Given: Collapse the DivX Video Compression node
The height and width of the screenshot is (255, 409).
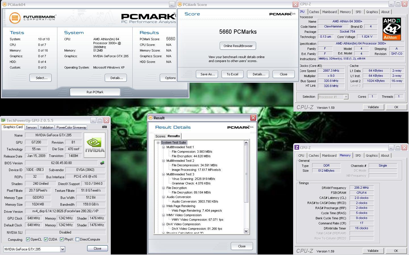Looking at the screenshot, I should click(x=164, y=224).
